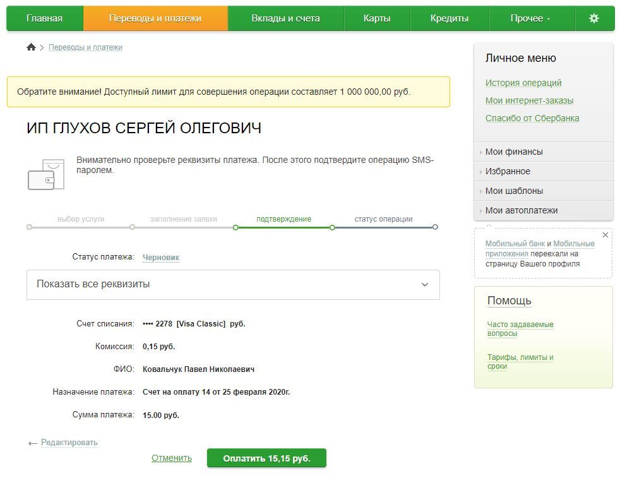The height and width of the screenshot is (490, 625).
Task: Go to home via breadcrumb house icon
Action: pyautogui.click(x=31, y=47)
